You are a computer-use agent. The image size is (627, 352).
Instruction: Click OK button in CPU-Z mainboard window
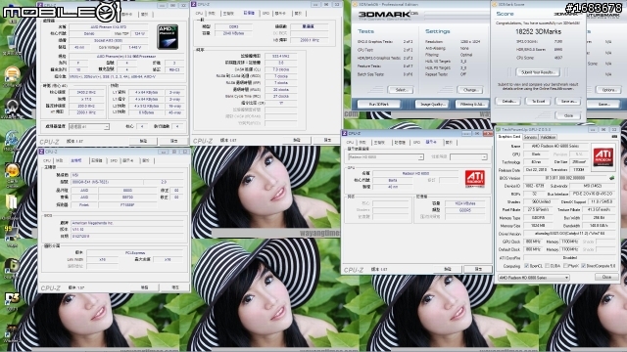point(174,287)
